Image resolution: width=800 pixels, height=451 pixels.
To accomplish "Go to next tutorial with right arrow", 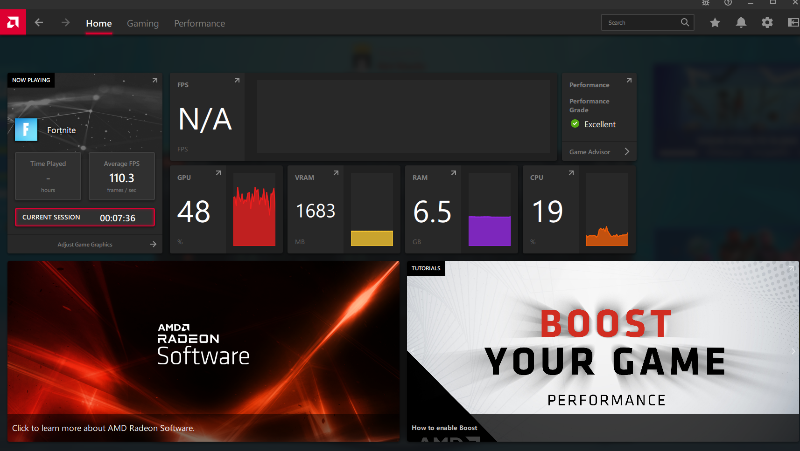I will coord(793,351).
